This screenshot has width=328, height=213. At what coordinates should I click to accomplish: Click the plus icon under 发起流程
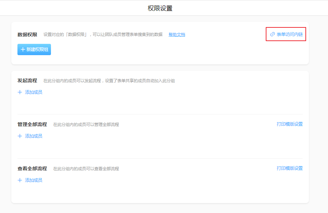(20, 92)
